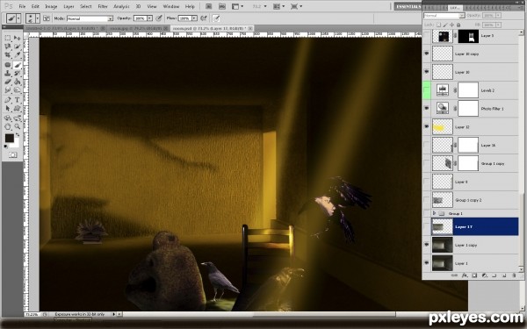This screenshot has width=527, height=329.
Task: Hide the Photo Filter 1 layer
Action: 427,109
